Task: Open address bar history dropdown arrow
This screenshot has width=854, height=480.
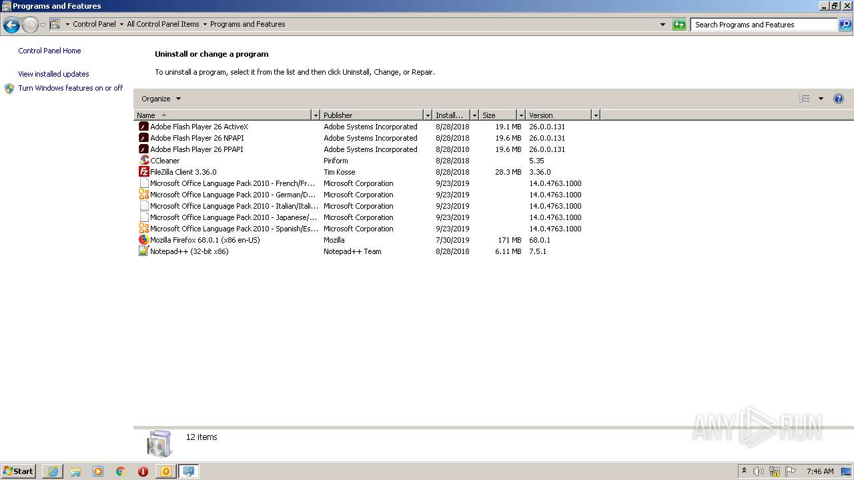Action: (663, 25)
